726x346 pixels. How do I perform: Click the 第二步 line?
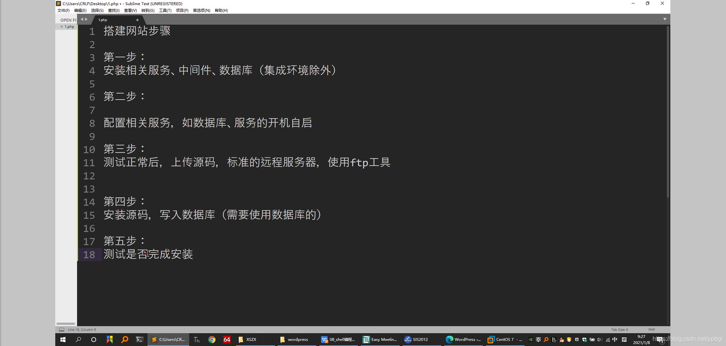tap(125, 97)
